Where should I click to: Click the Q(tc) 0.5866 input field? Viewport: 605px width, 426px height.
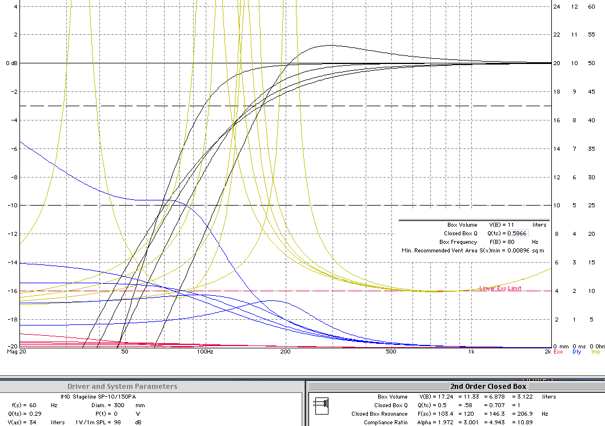pos(517,233)
